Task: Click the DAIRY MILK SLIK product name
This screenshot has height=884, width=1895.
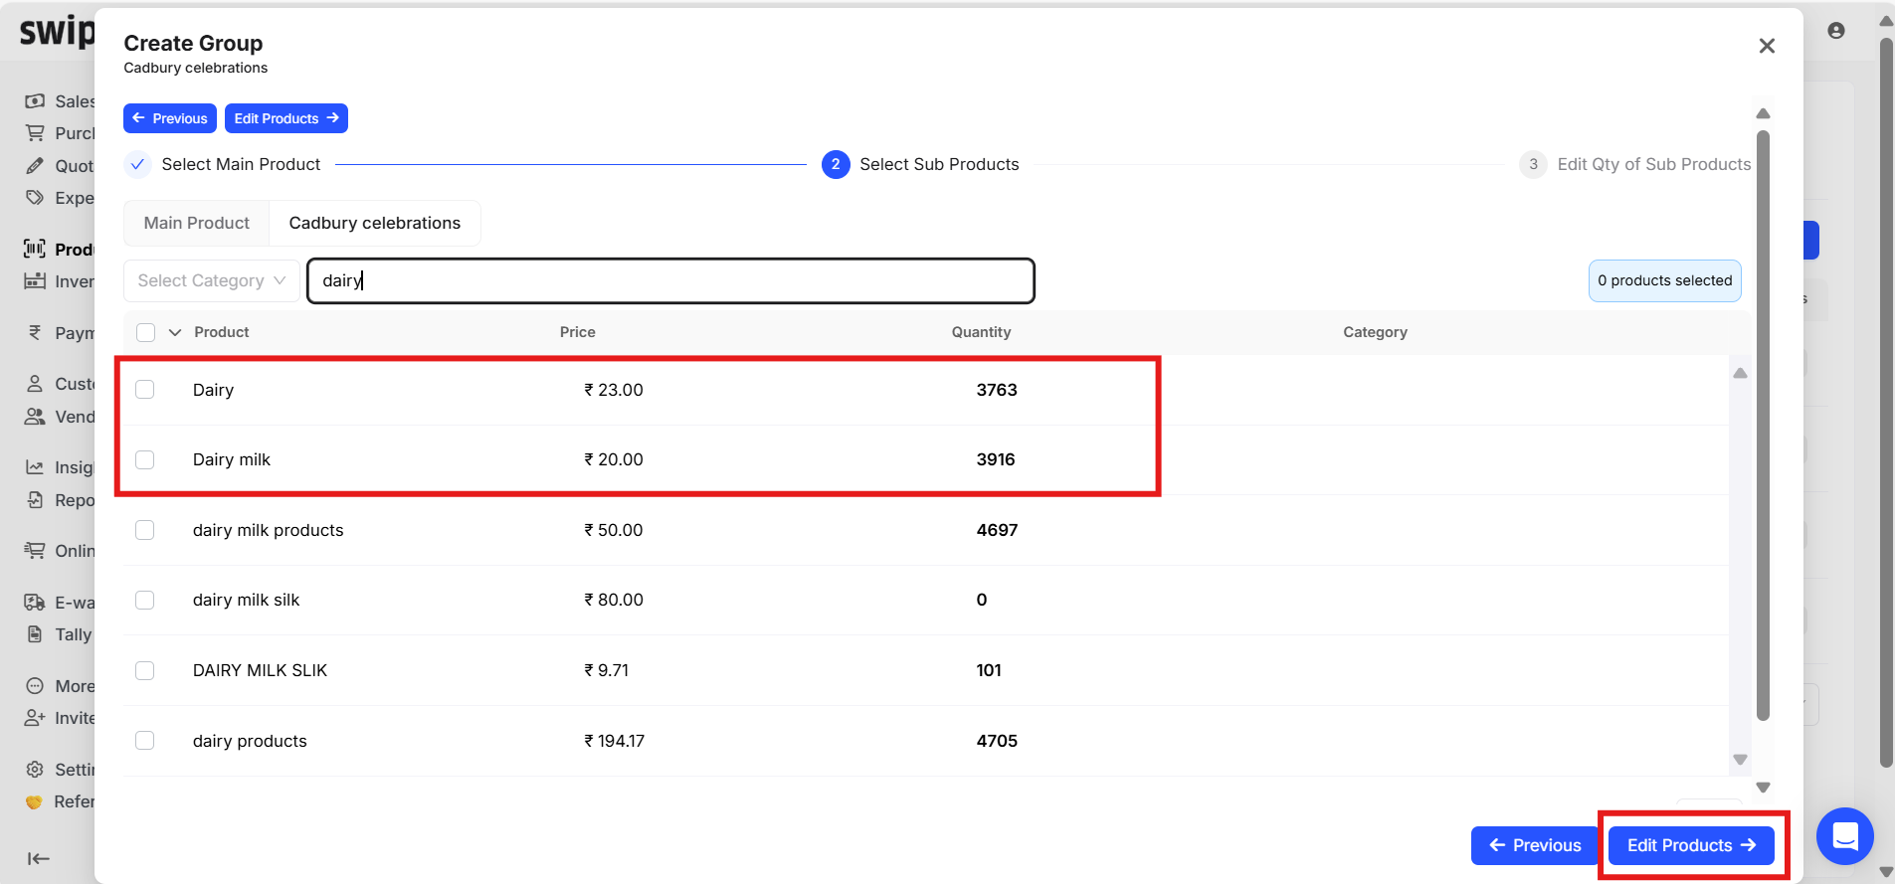Action: (260, 670)
